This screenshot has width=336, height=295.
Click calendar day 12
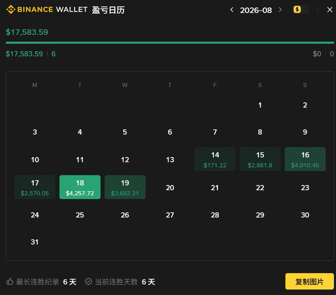click(125, 160)
